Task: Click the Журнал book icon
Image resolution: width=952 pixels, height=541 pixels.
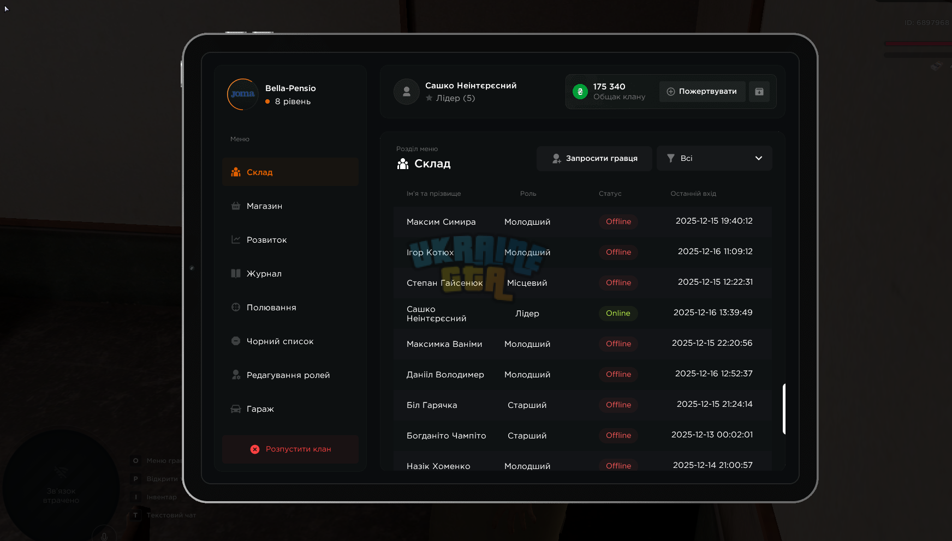Action: [x=236, y=273]
